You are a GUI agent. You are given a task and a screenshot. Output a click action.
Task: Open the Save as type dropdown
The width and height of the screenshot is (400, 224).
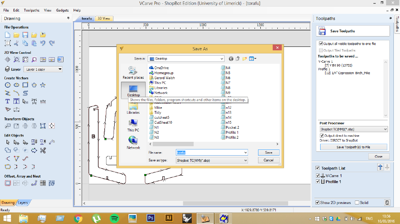pos(212,161)
